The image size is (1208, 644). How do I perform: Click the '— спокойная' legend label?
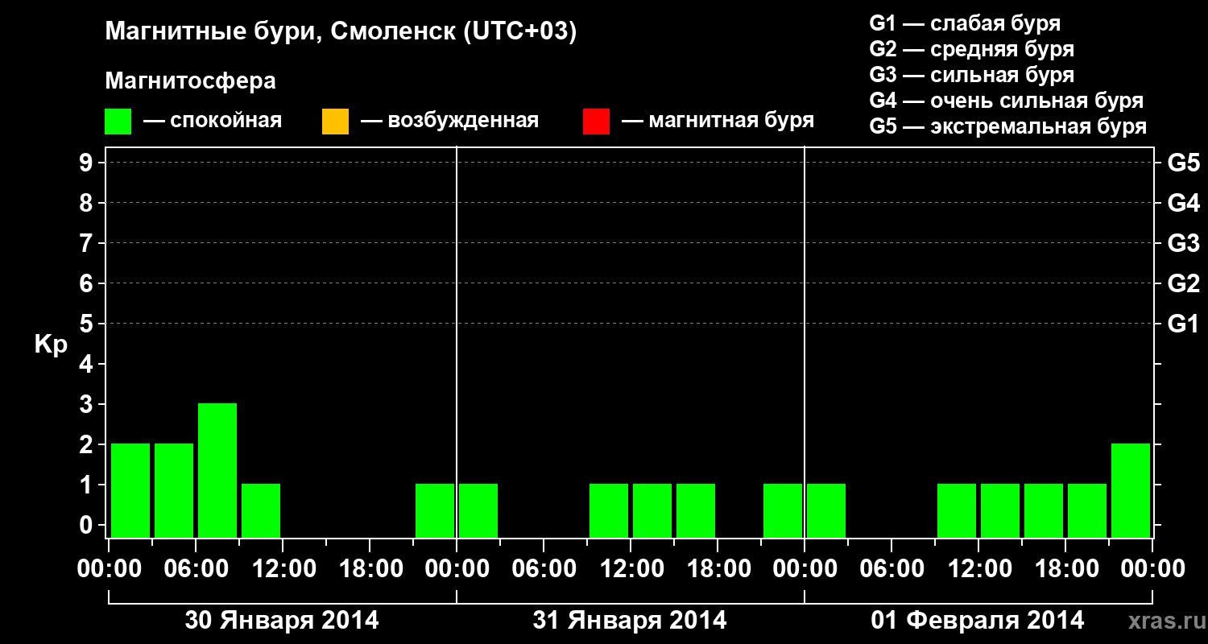click(x=213, y=121)
